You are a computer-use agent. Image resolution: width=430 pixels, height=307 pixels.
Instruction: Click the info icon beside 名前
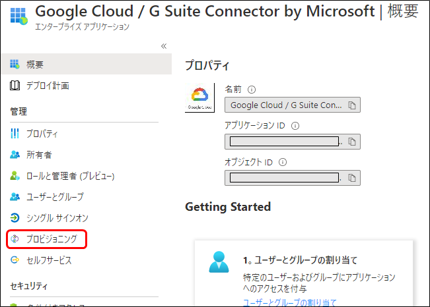(x=252, y=90)
